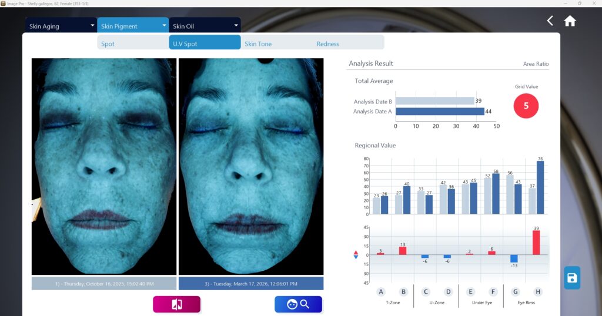
Task: Select region G circle
Action: 515,292
